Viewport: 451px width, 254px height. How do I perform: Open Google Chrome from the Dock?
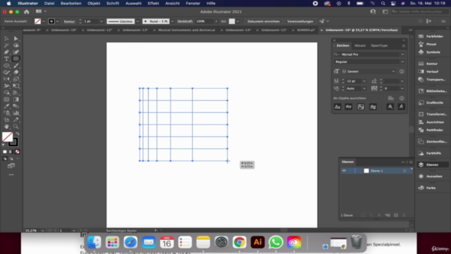click(x=240, y=242)
